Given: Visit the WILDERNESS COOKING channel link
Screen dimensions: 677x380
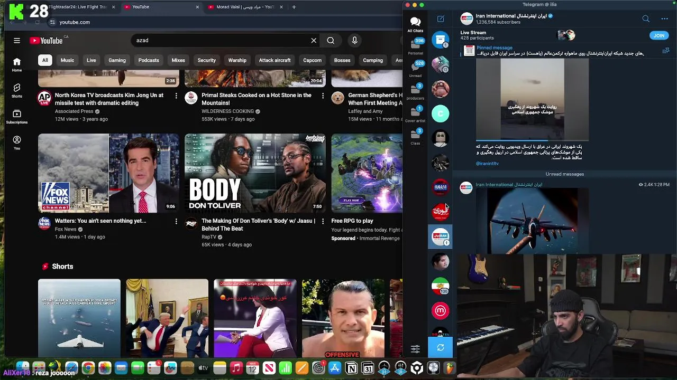Looking at the screenshot, I should coord(227,111).
